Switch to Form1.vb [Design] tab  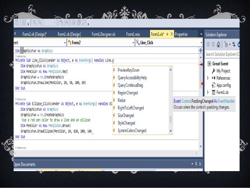(x=70, y=34)
